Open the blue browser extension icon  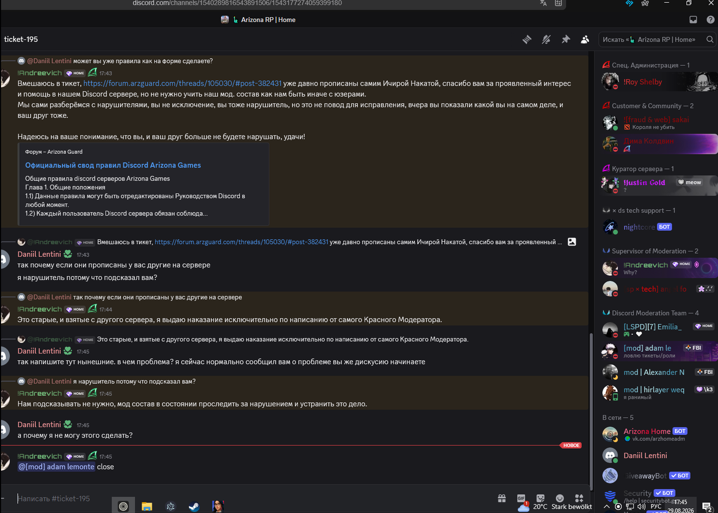click(629, 3)
